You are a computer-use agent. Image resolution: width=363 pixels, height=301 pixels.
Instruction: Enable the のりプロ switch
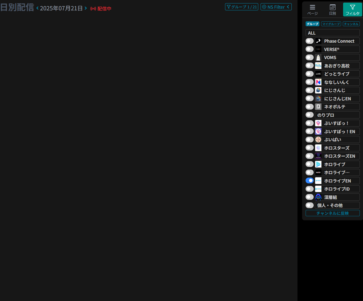tap(310, 115)
